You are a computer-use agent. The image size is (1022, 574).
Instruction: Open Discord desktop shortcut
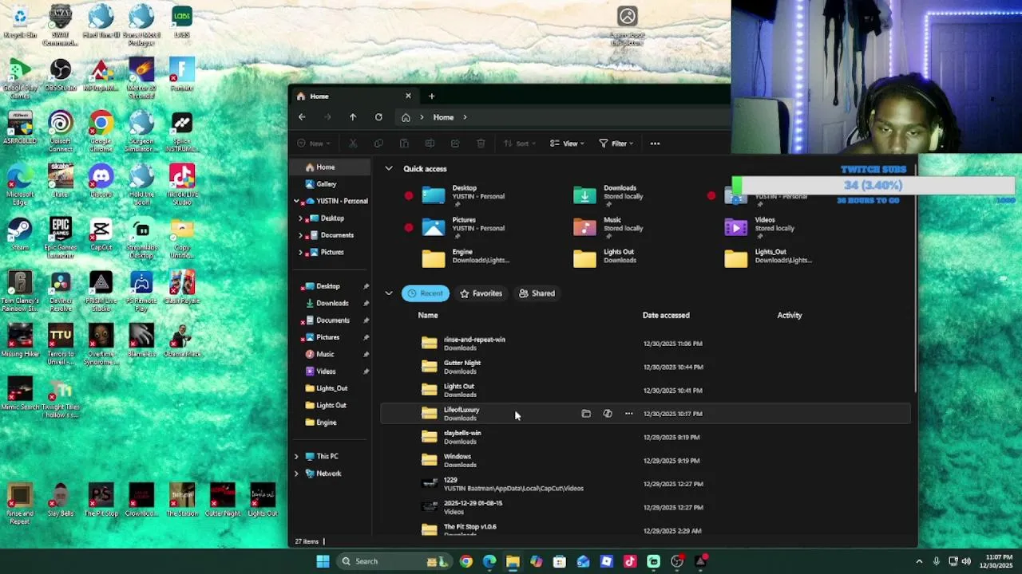(x=101, y=181)
